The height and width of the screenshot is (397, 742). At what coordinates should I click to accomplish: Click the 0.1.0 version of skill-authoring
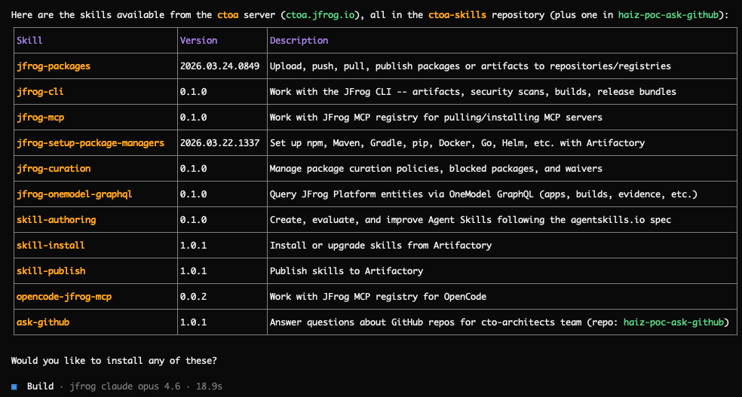click(194, 220)
